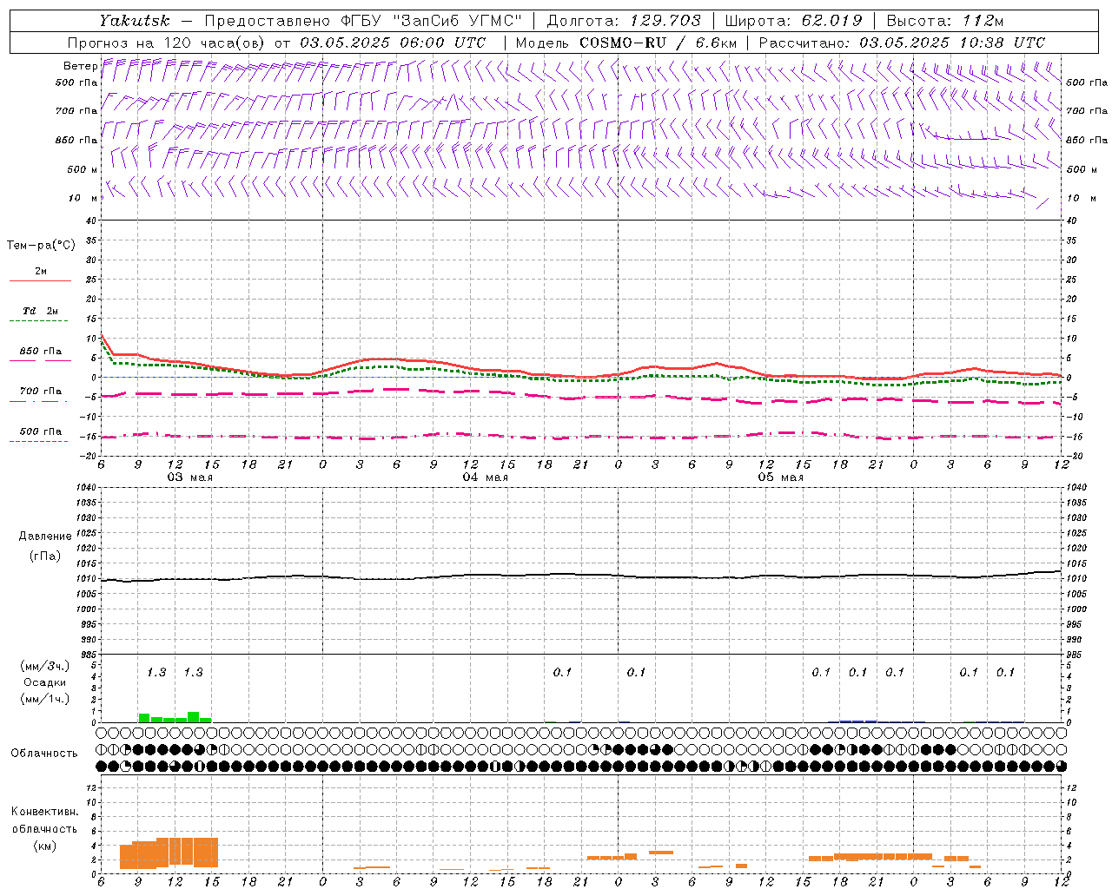
Task: Click the "Давление" pressure panel label
Action: click(x=45, y=537)
